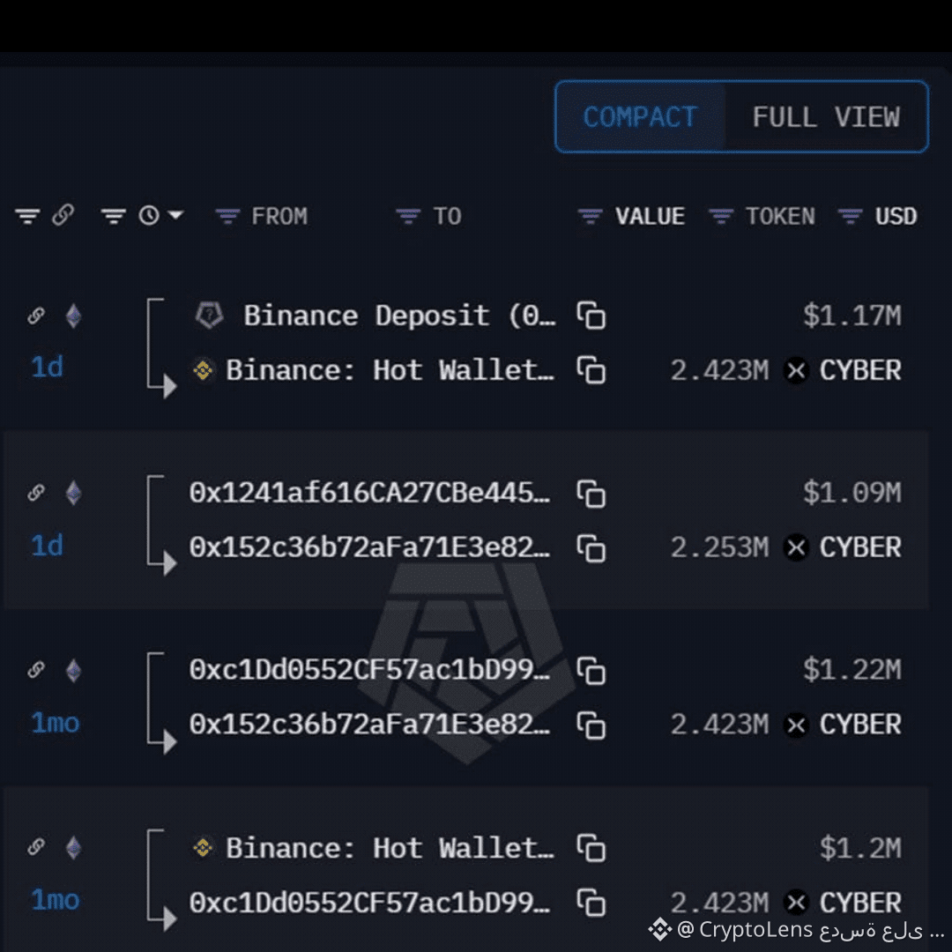Screen dimensions: 952x952
Task: Click the 2.253M value amount
Action: pos(719,547)
